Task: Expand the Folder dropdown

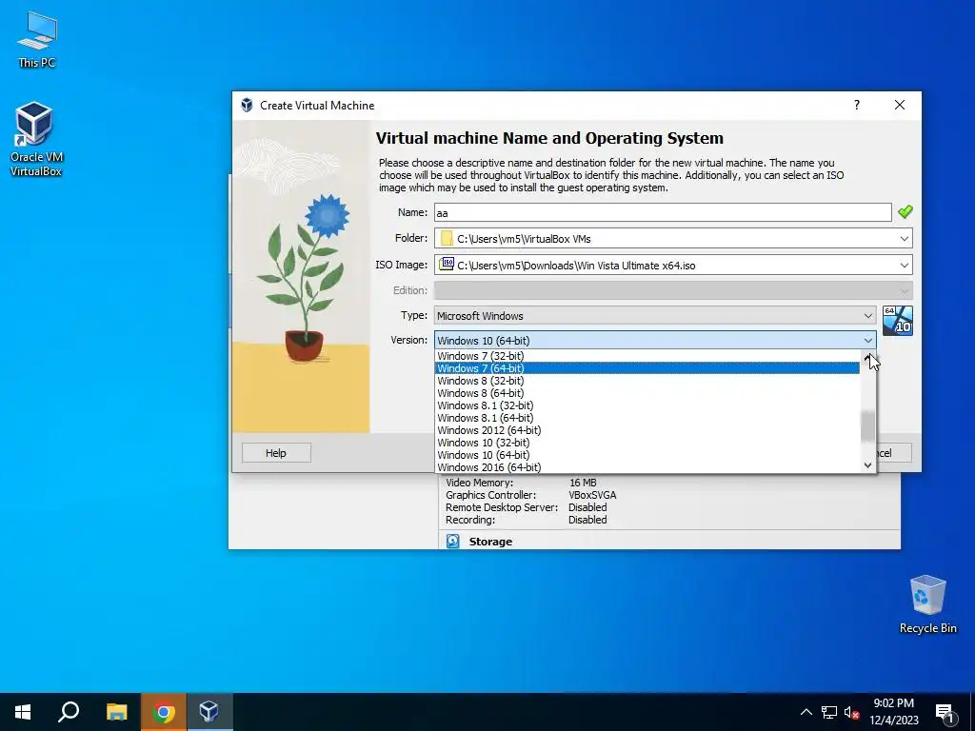Action: [x=905, y=239]
